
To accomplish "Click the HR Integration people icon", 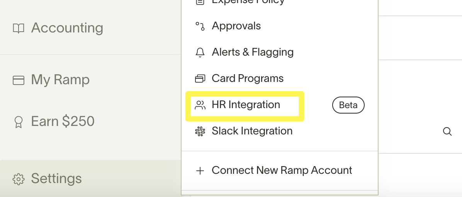I will (x=200, y=105).
